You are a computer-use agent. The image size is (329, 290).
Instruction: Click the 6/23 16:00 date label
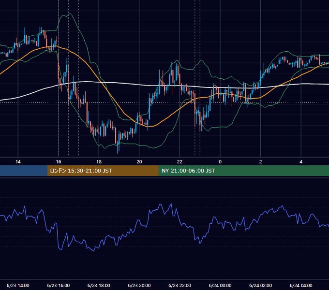click(59, 285)
